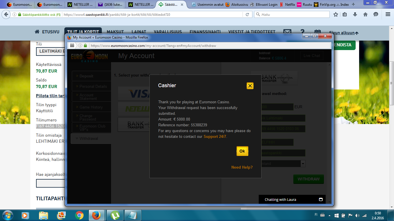
Task: Select TILIT JA KORTIT menu item
Action: [x=83, y=32]
